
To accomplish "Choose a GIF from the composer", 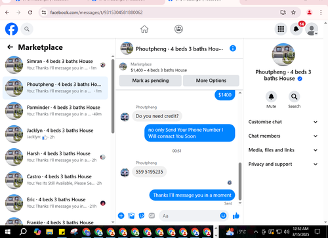I will pyautogui.click(x=152, y=216).
